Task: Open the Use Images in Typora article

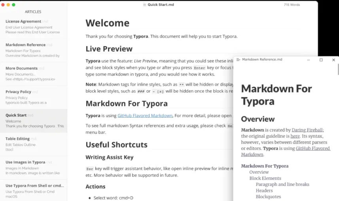Action: (x=34, y=168)
